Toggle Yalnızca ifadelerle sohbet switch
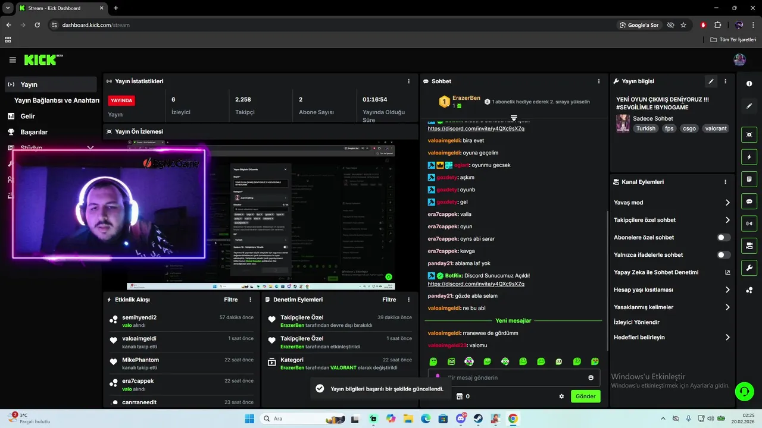The image size is (762, 428). [x=723, y=255]
